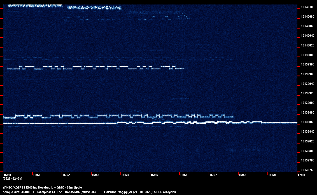The width and height of the screenshot is (317, 195).
Task: Click the Bandwidth (mHz): 504 text
Action: 80,192
